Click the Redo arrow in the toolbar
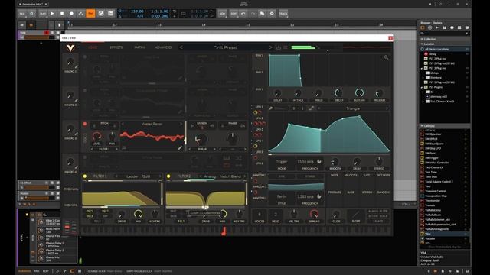 point(253,14)
